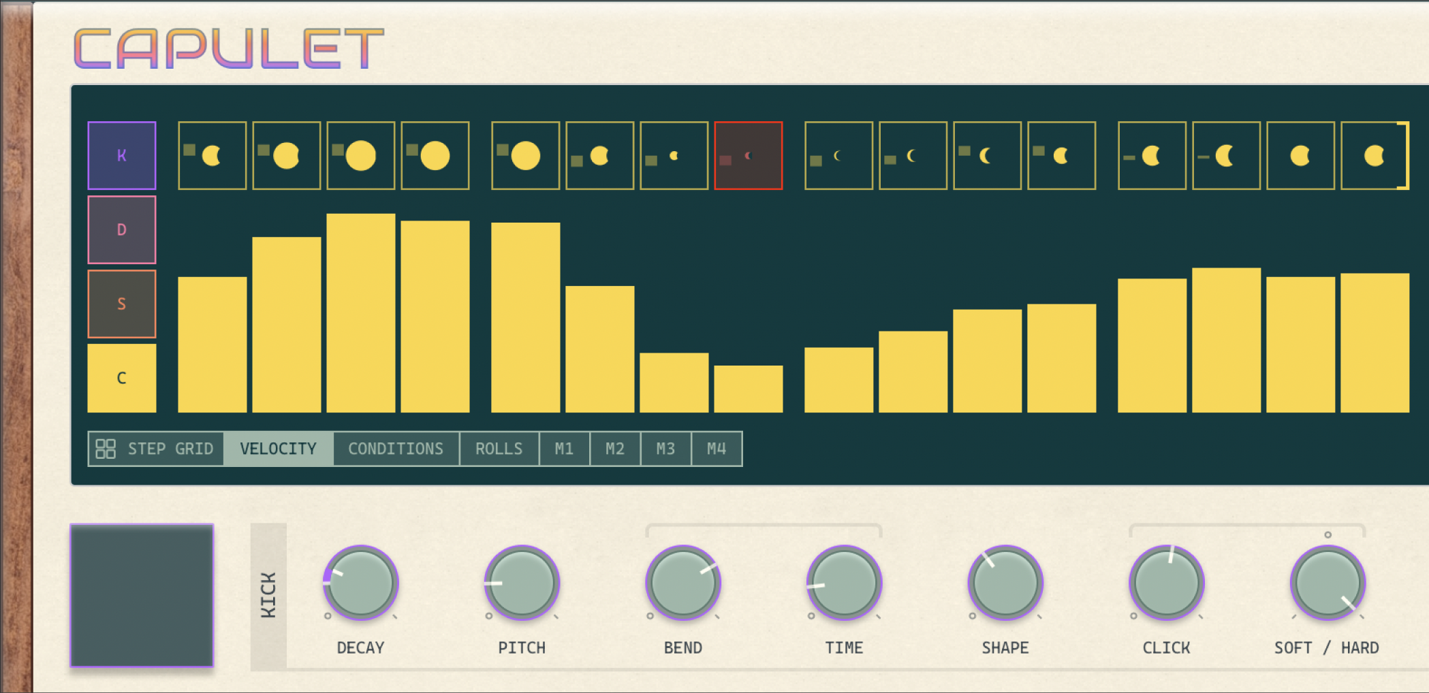Click the fourteenth step cell
This screenshot has width=1429, height=693.
(x=1227, y=155)
